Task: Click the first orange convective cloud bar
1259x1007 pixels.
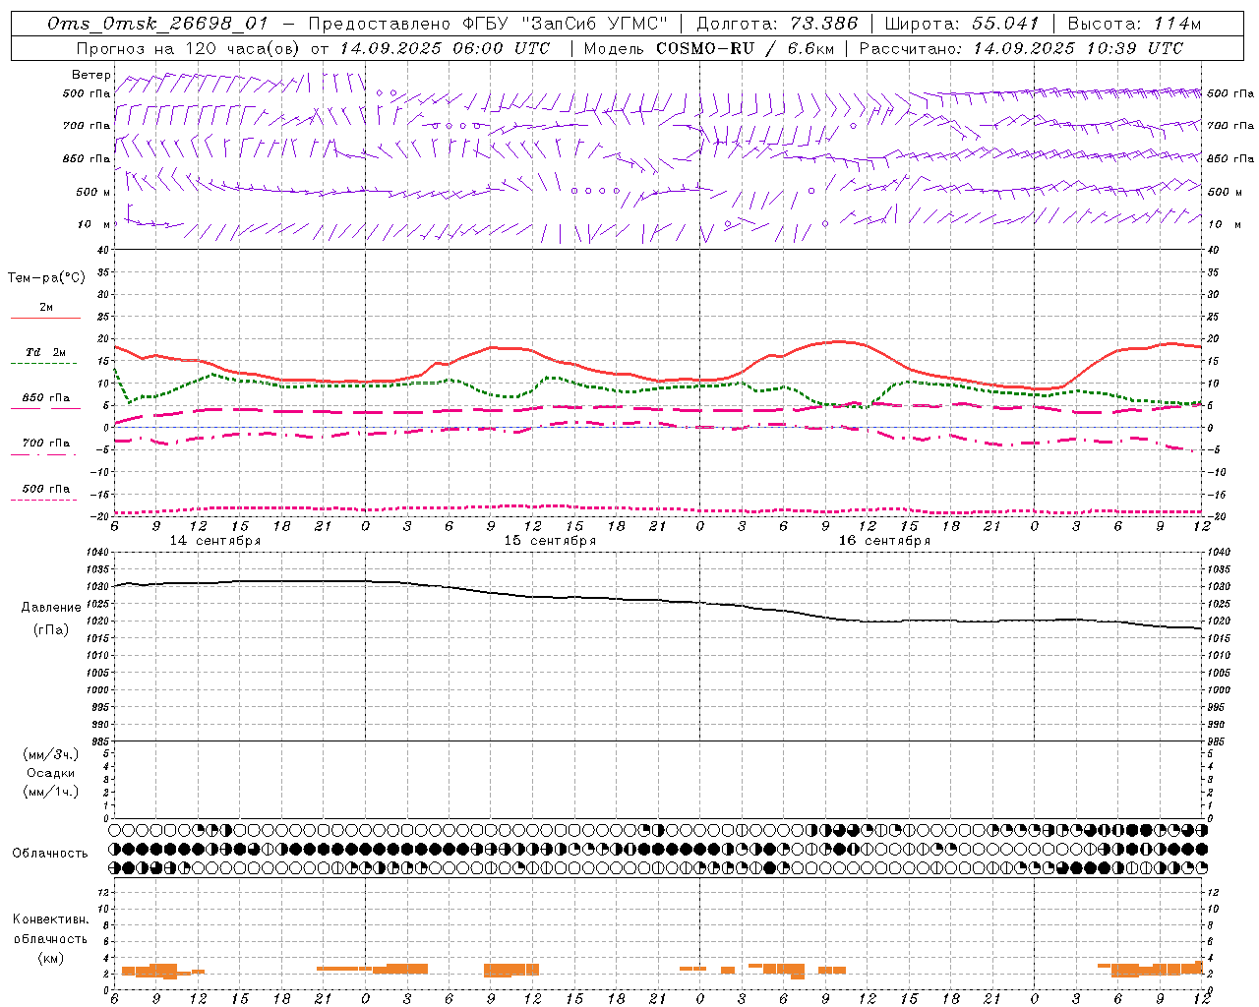Action: pos(128,971)
